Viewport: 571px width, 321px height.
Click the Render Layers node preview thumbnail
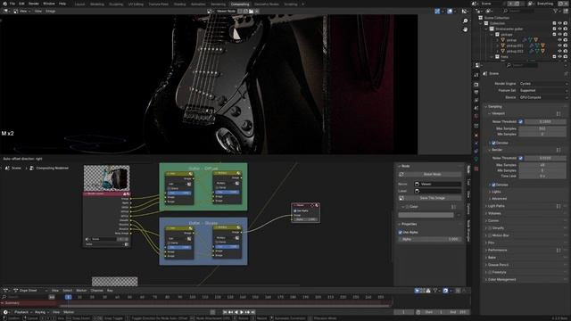click(x=107, y=178)
